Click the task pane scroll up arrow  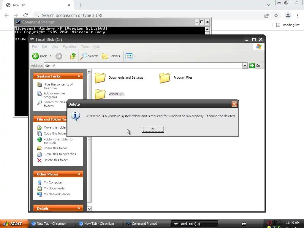pyautogui.click(x=89, y=72)
